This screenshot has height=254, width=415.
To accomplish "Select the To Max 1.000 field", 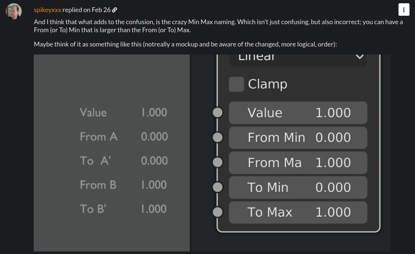I will coord(298,212).
